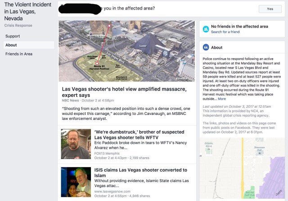Click the www.lasvegasnow.com source link

pyautogui.click(x=112, y=192)
